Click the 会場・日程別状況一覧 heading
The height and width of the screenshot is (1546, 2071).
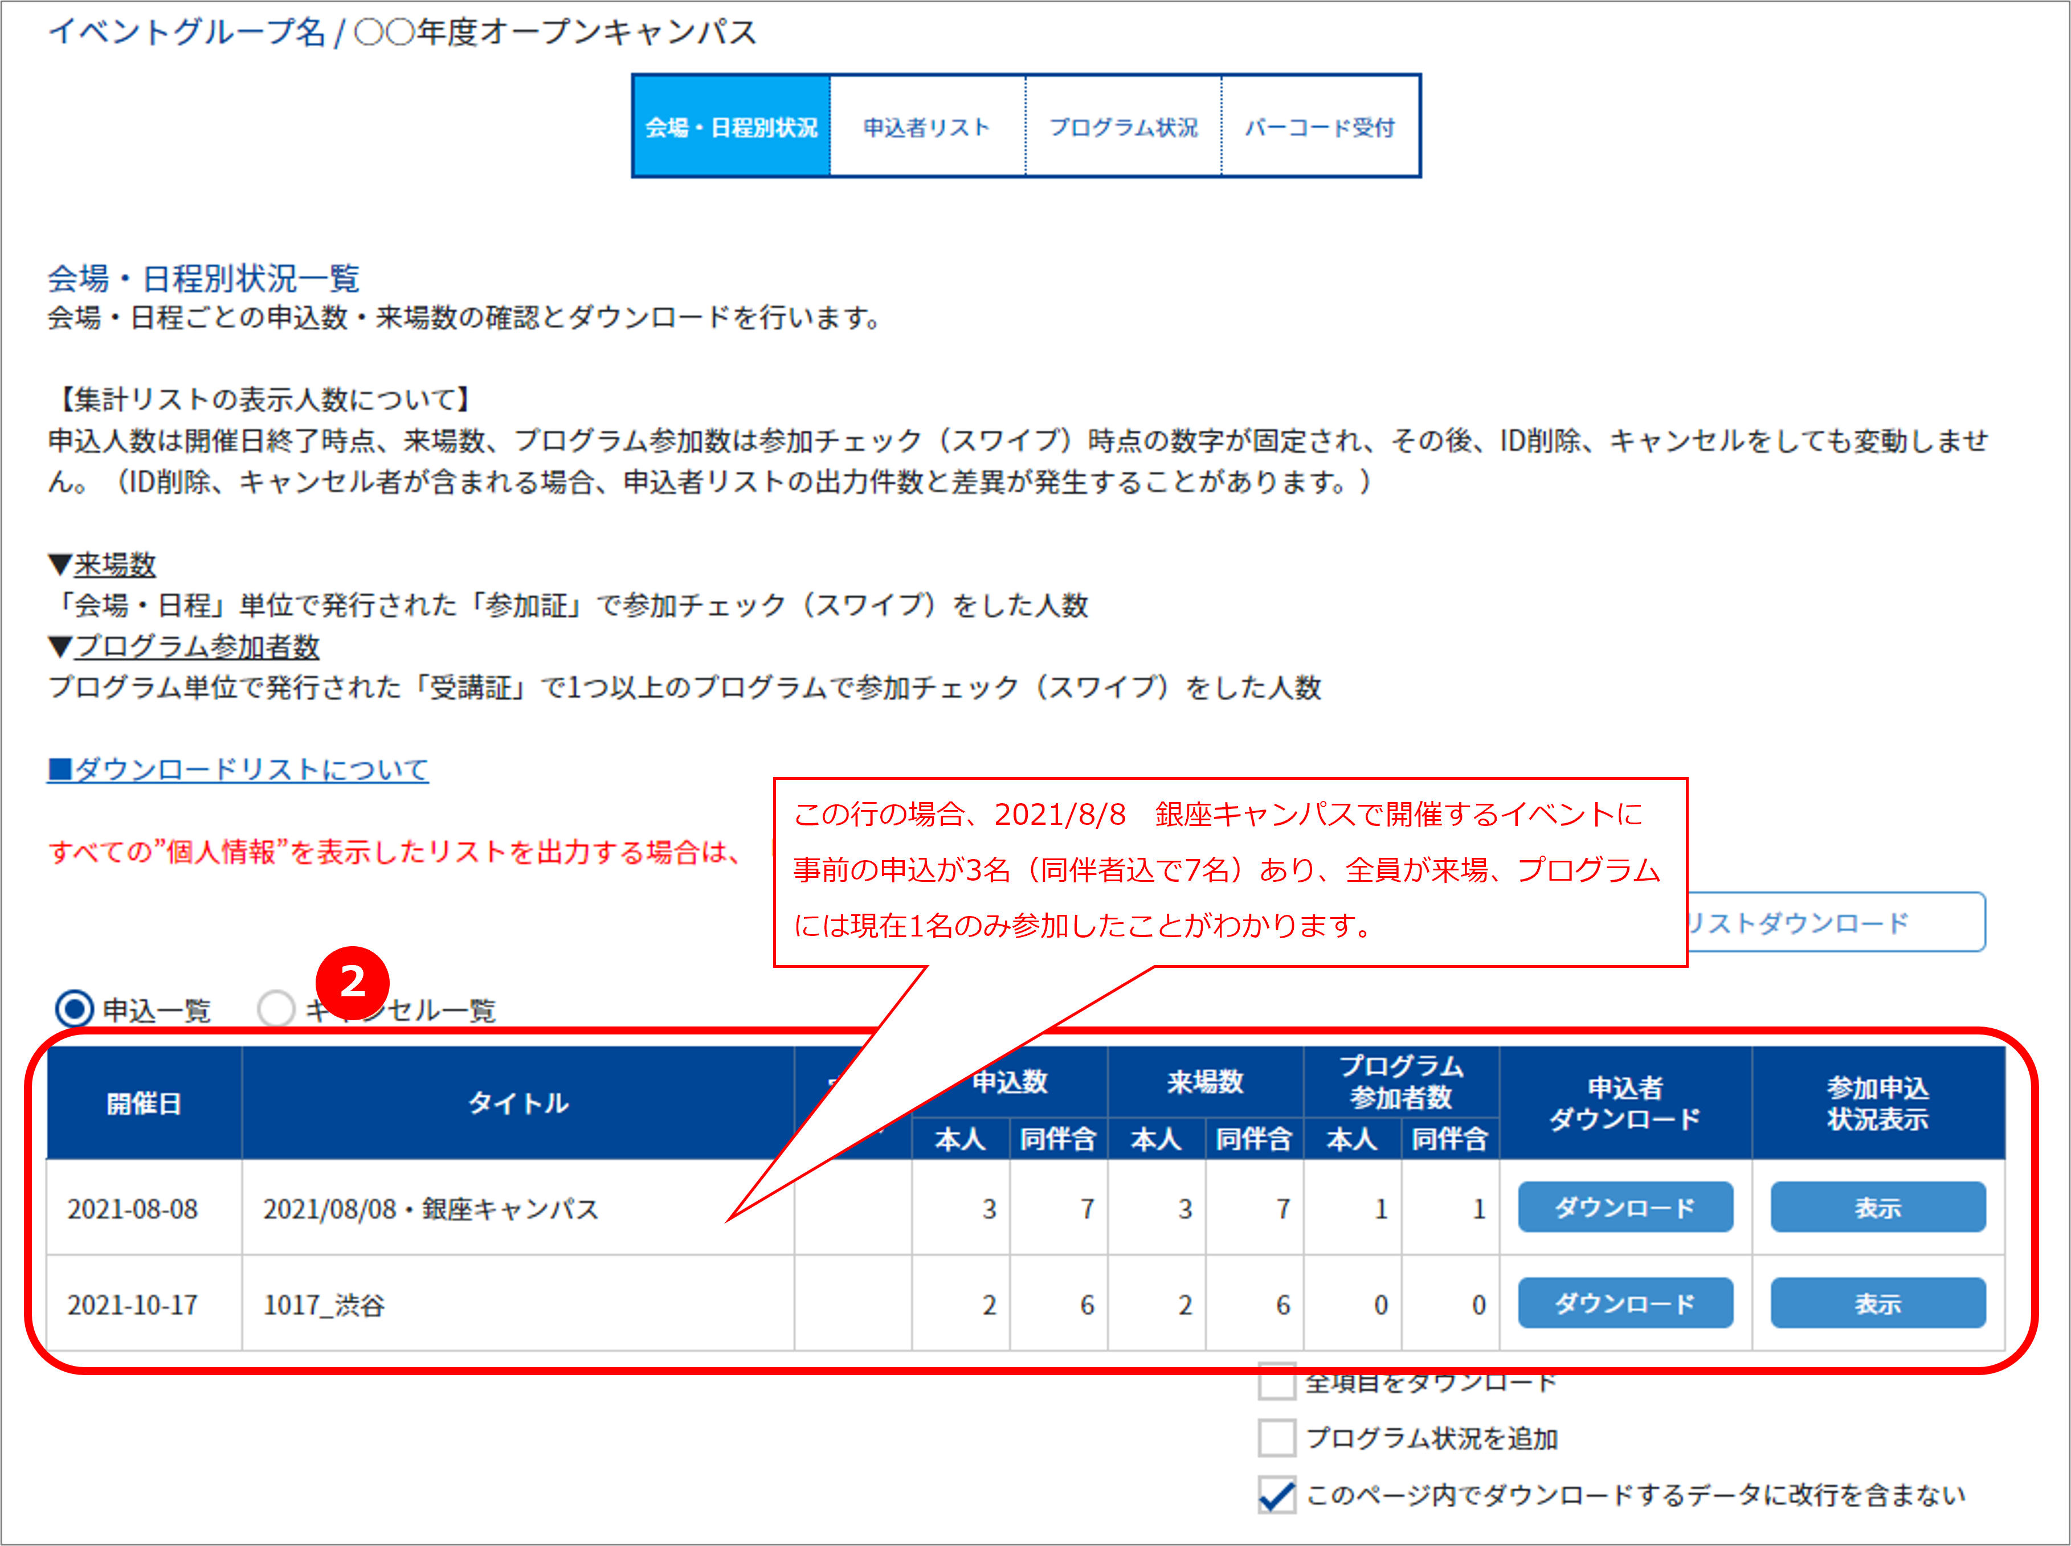point(204,278)
